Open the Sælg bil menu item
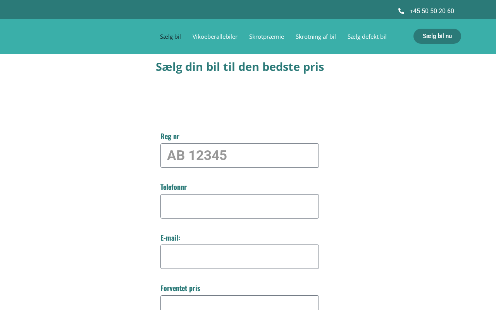 coord(170,37)
